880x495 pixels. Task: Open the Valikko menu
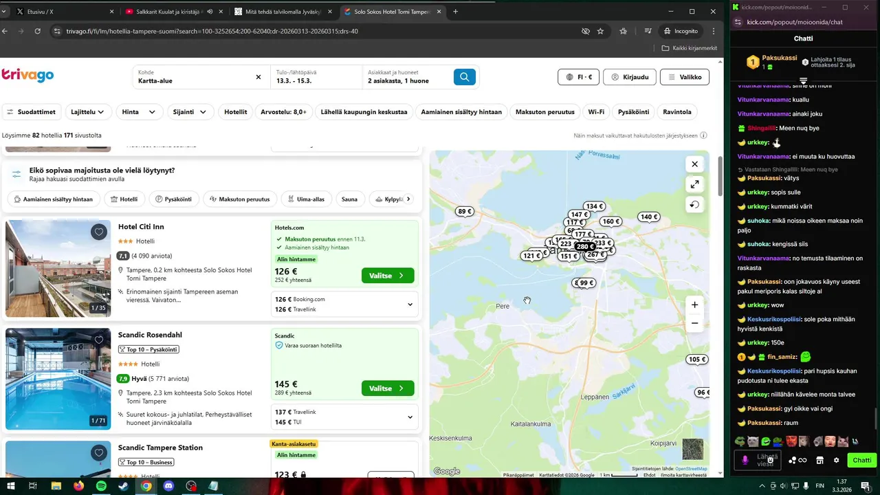click(x=684, y=77)
